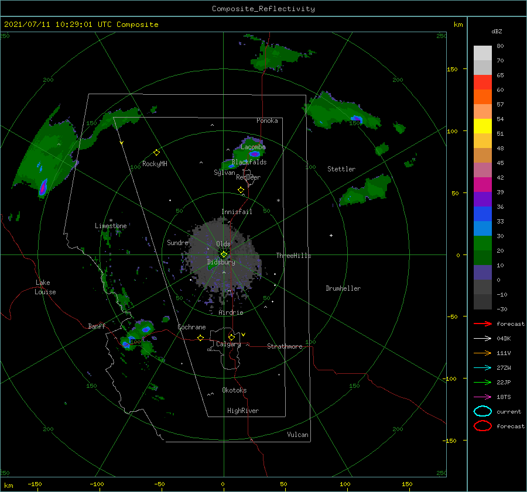Click the red forecast arrow in legend
Screen dimensions: 527x492
click(x=482, y=324)
